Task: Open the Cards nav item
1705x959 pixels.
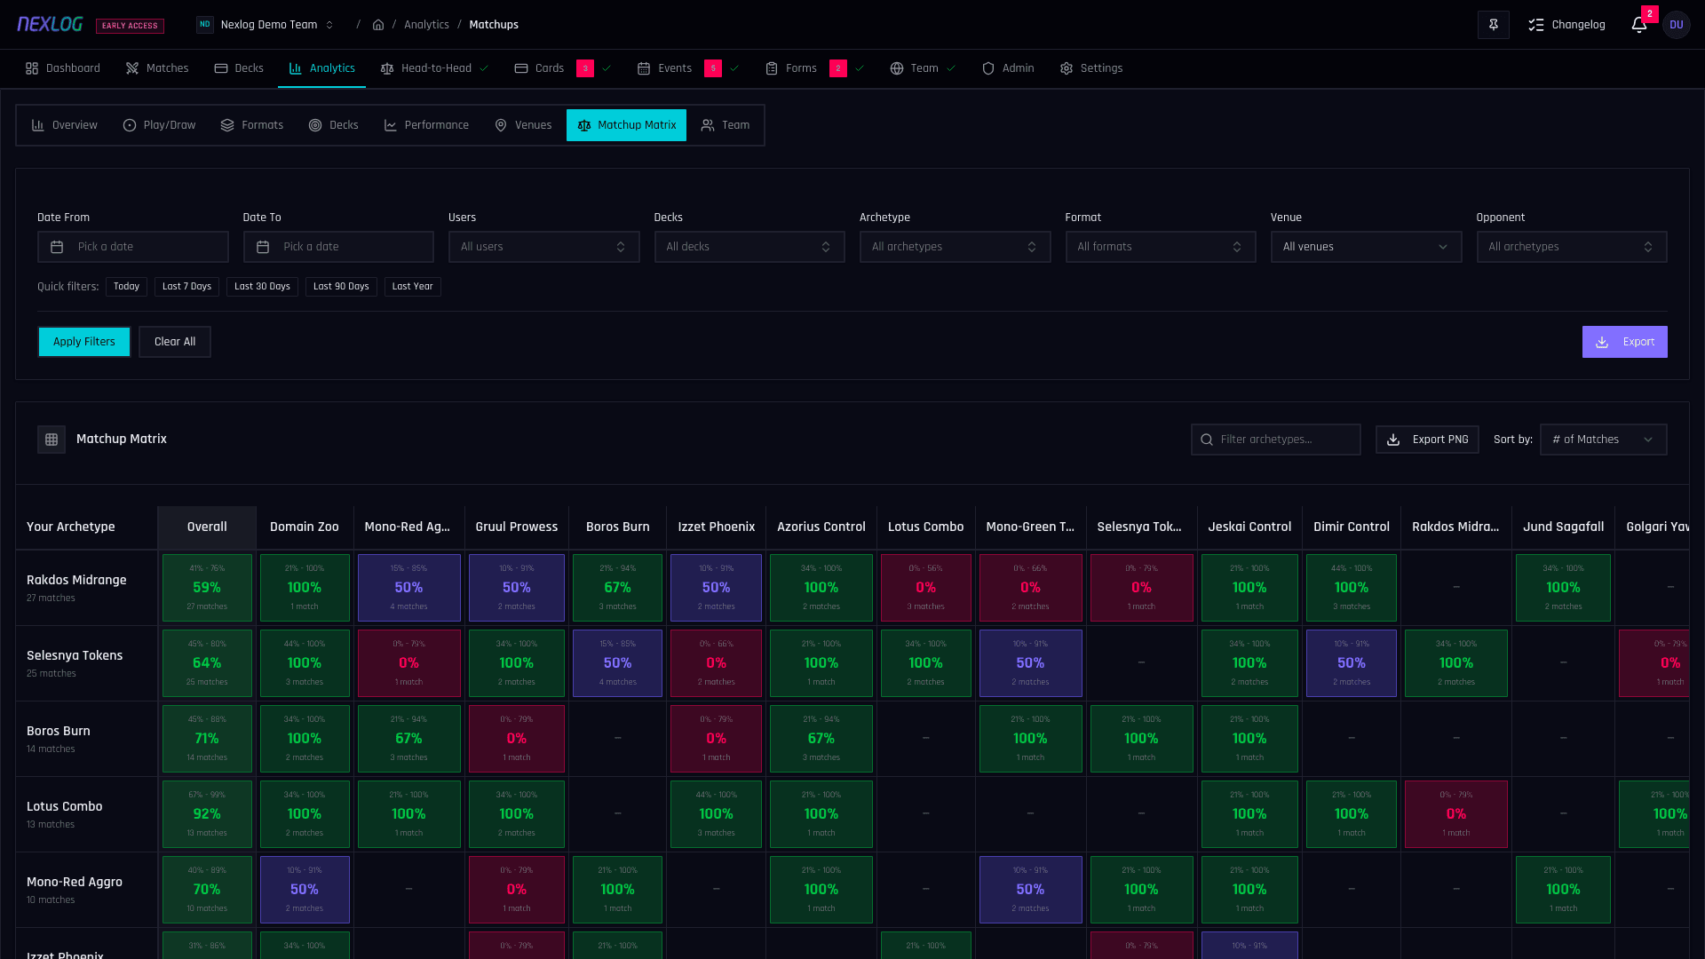Action: click(539, 68)
